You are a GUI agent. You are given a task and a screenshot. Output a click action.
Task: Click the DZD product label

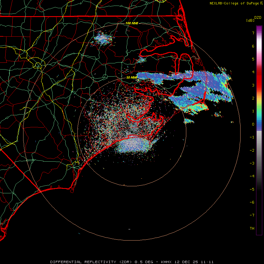tap(258, 18)
